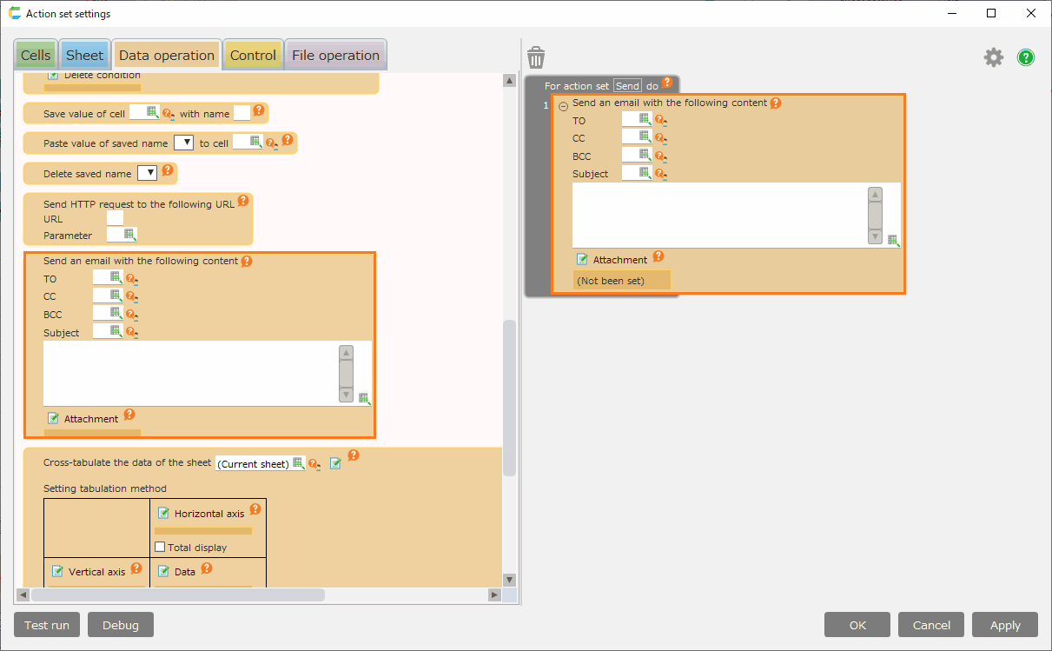Click the green help question mark icon
The width and height of the screenshot is (1052, 651).
[1026, 58]
